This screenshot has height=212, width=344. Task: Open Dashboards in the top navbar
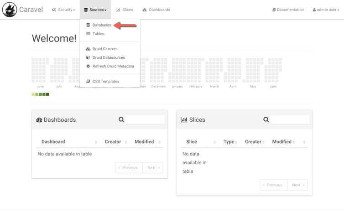[x=156, y=10]
